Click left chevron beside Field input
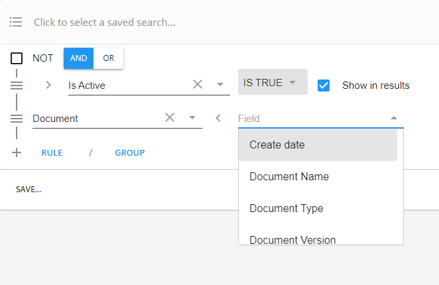 [218, 118]
